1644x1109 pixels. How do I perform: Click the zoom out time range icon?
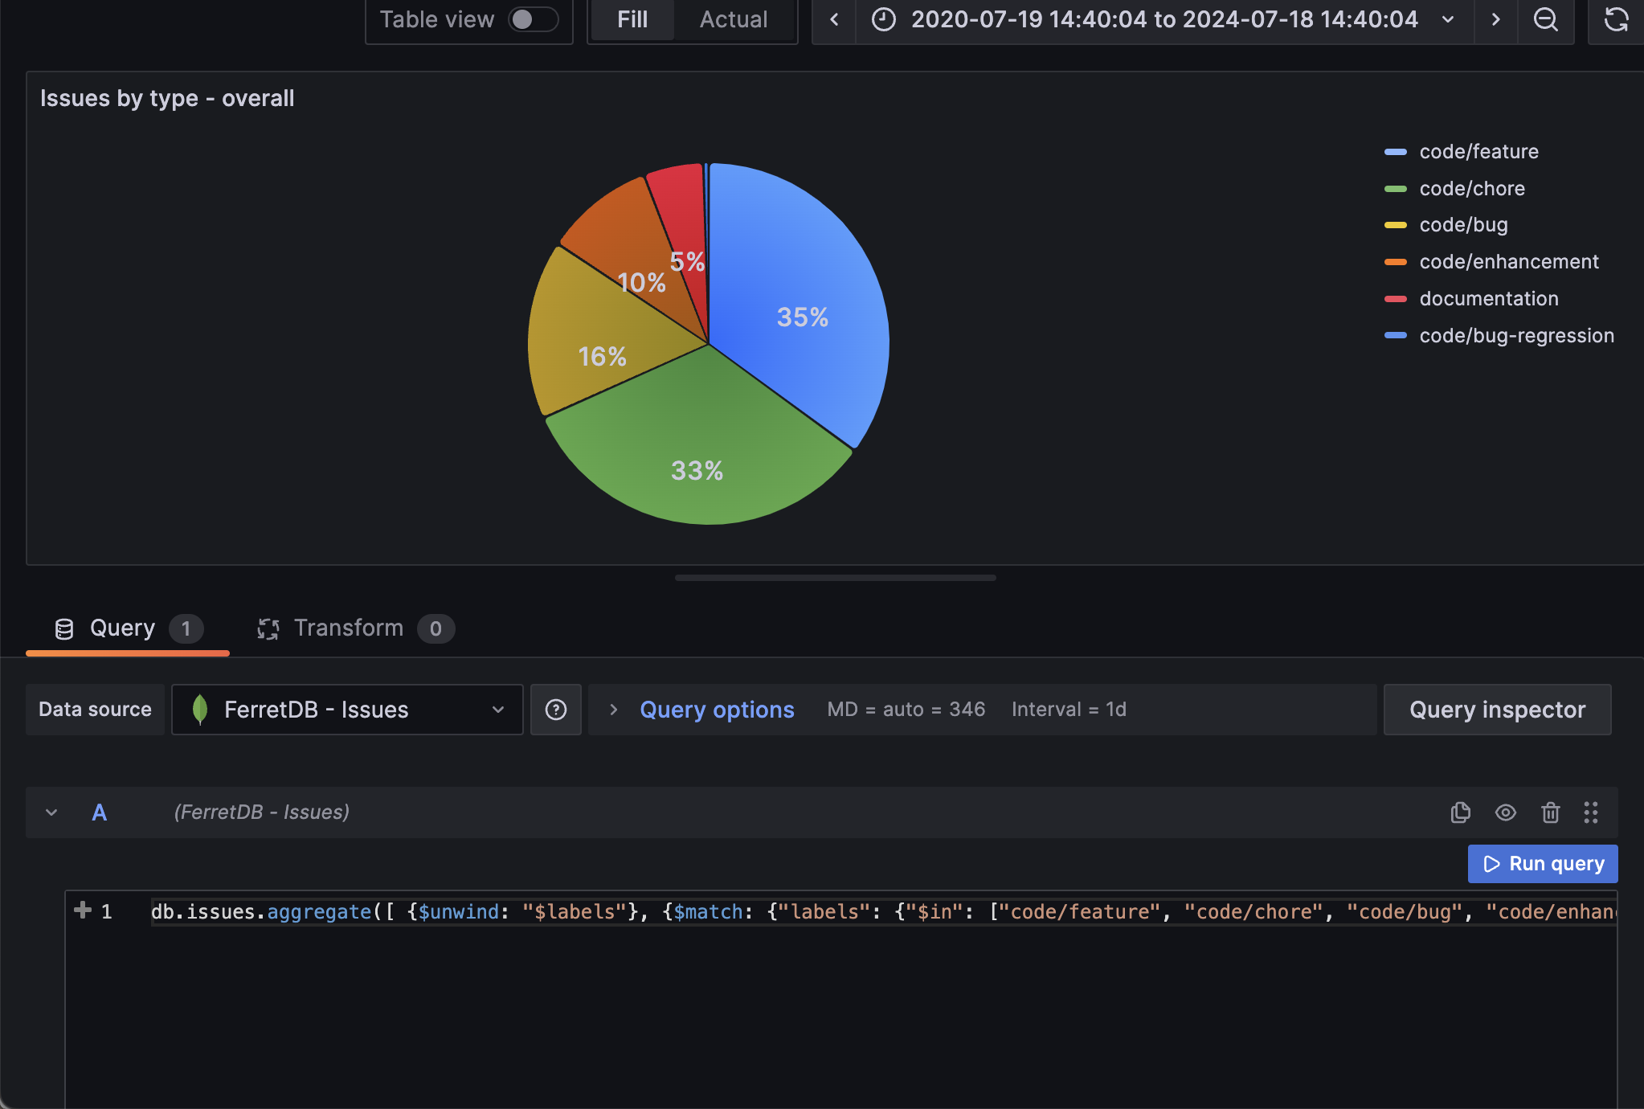1545,19
